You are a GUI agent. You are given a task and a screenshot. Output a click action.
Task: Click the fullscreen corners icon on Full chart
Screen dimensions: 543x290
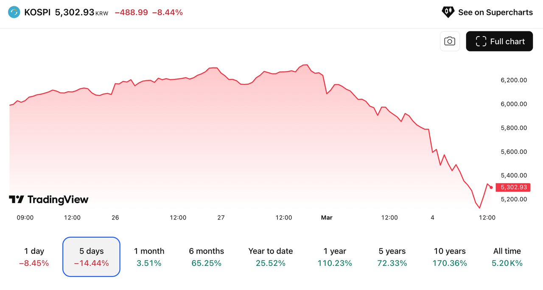481,41
